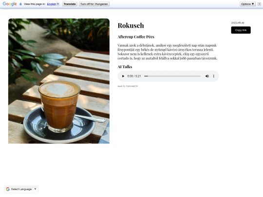This screenshot has height=197, width=263.
Task: Mute the audio player volume
Action: pyautogui.click(x=207, y=76)
